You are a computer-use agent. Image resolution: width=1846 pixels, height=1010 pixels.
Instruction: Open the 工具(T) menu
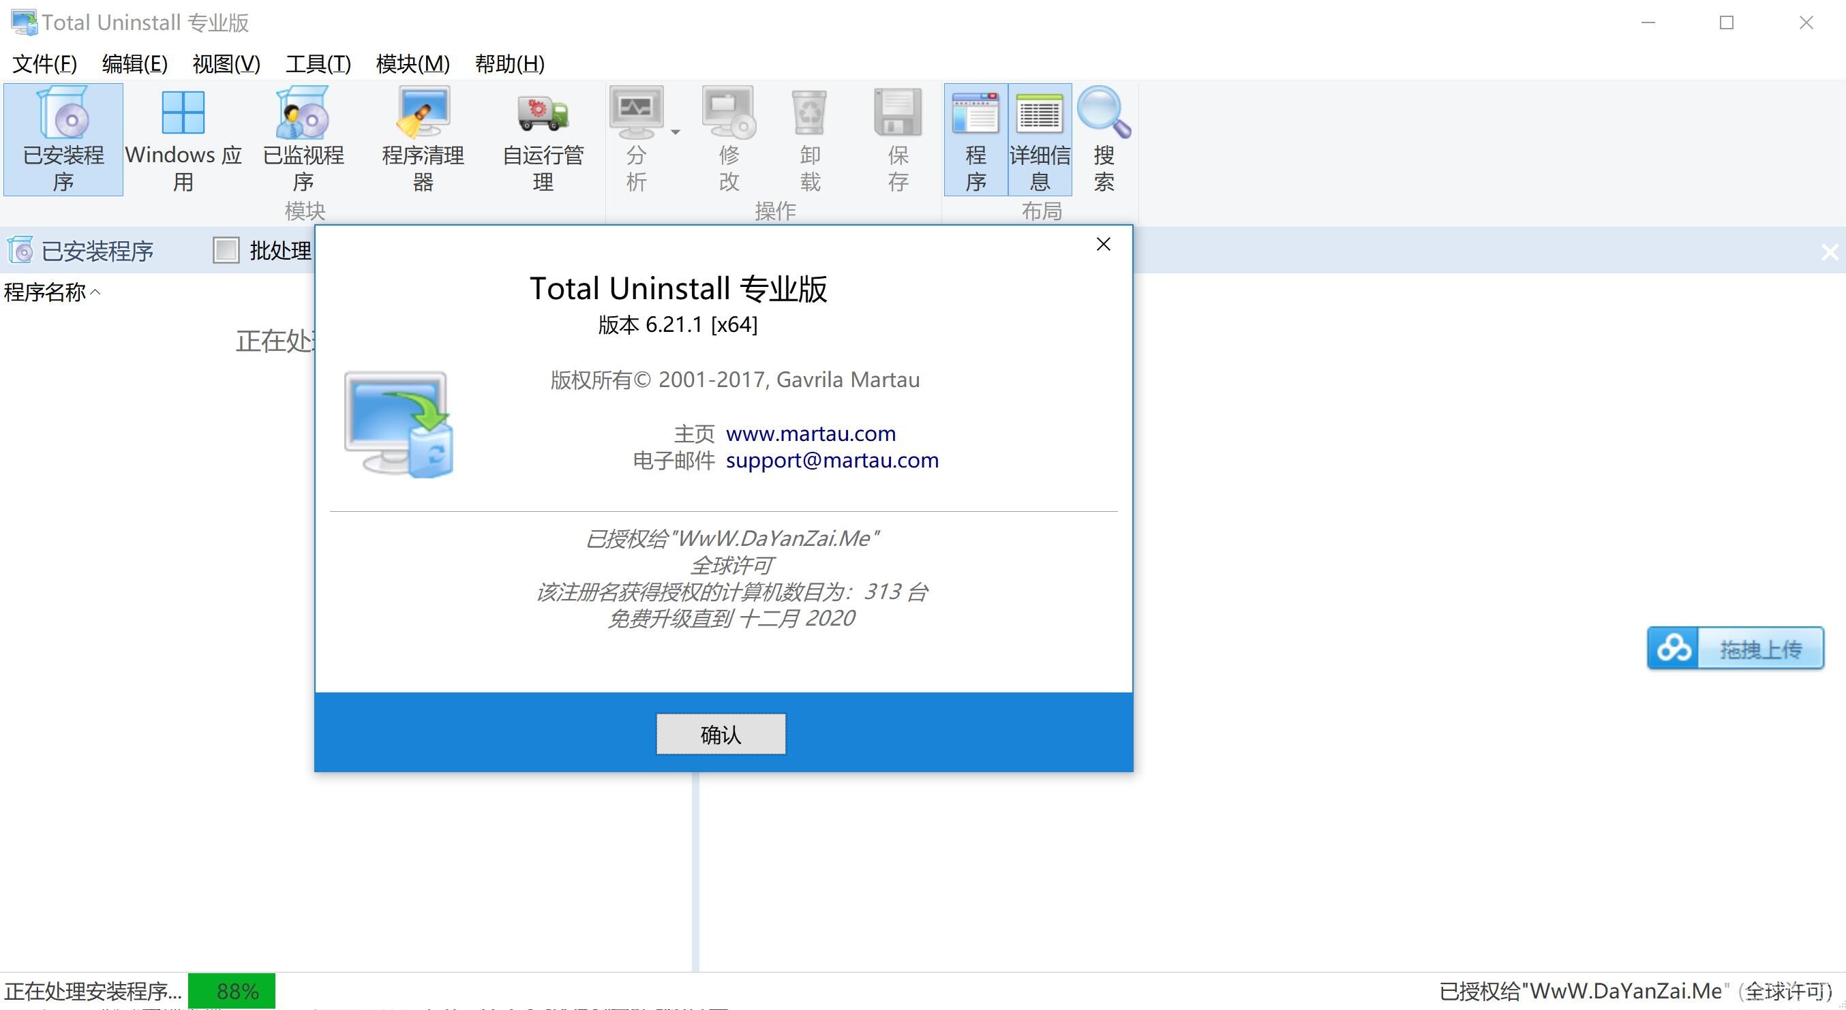pyautogui.click(x=318, y=64)
